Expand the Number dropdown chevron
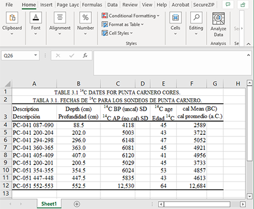Image resolution: width=254 pixels, height=209 pixels. point(86,34)
